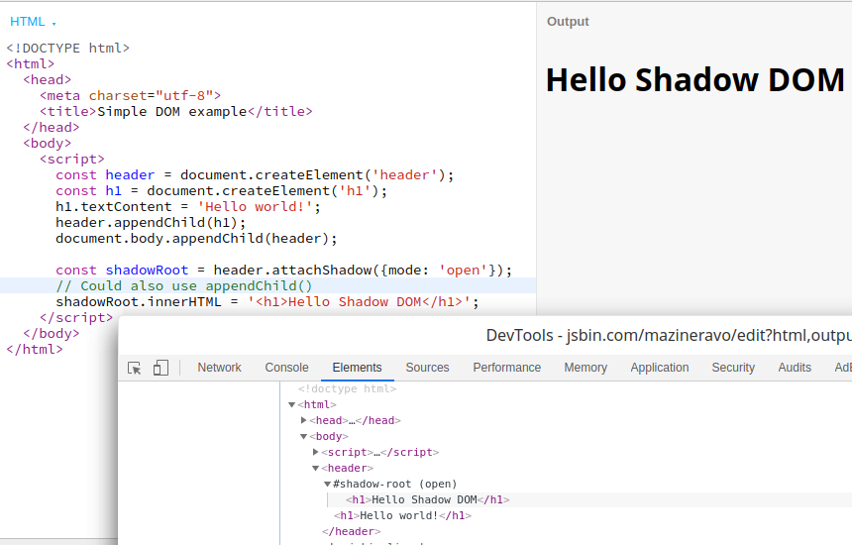Viewport: 852px width, 545px height.
Task: Click the 'Hello Shadow DOM' heading in Output
Action: pyautogui.click(x=694, y=80)
